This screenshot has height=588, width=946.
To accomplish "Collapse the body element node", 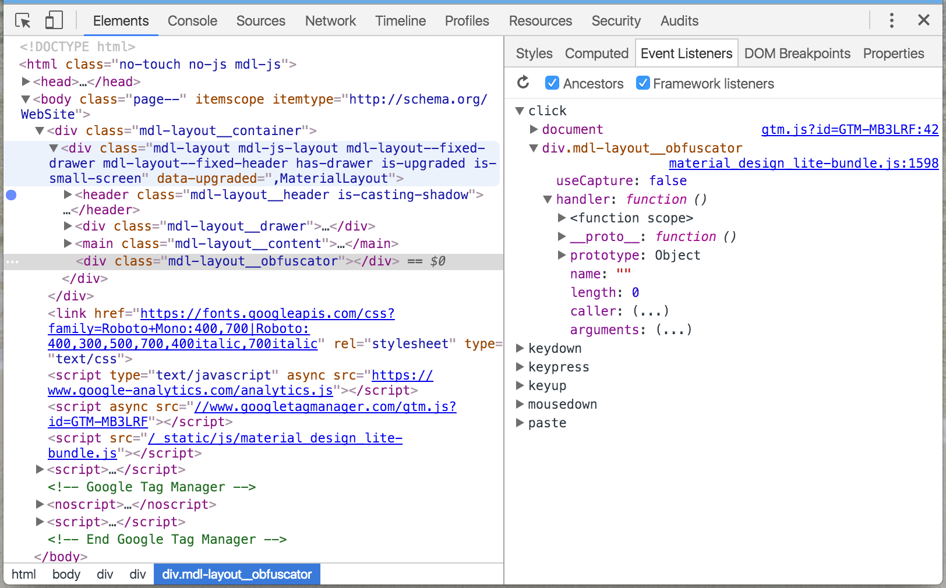I will tap(26, 99).
